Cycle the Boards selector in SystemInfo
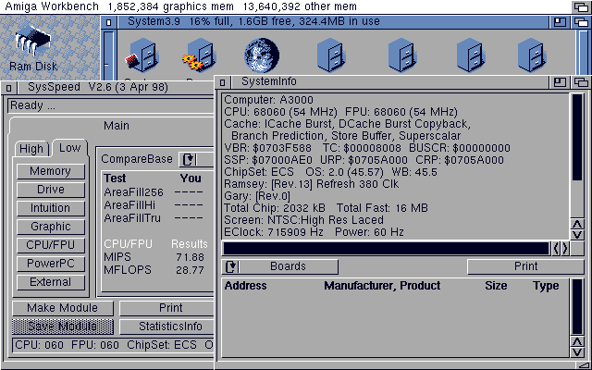The width and height of the screenshot is (592, 370). [279, 266]
